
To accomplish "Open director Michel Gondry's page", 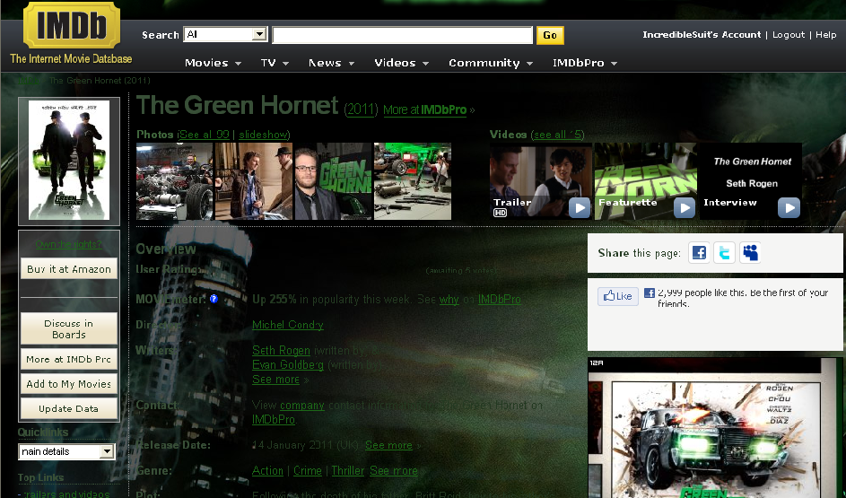I will coord(288,325).
